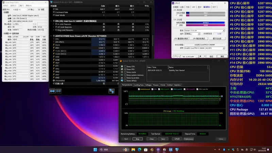Click HWiNFO network monitors icon

click(112, 91)
